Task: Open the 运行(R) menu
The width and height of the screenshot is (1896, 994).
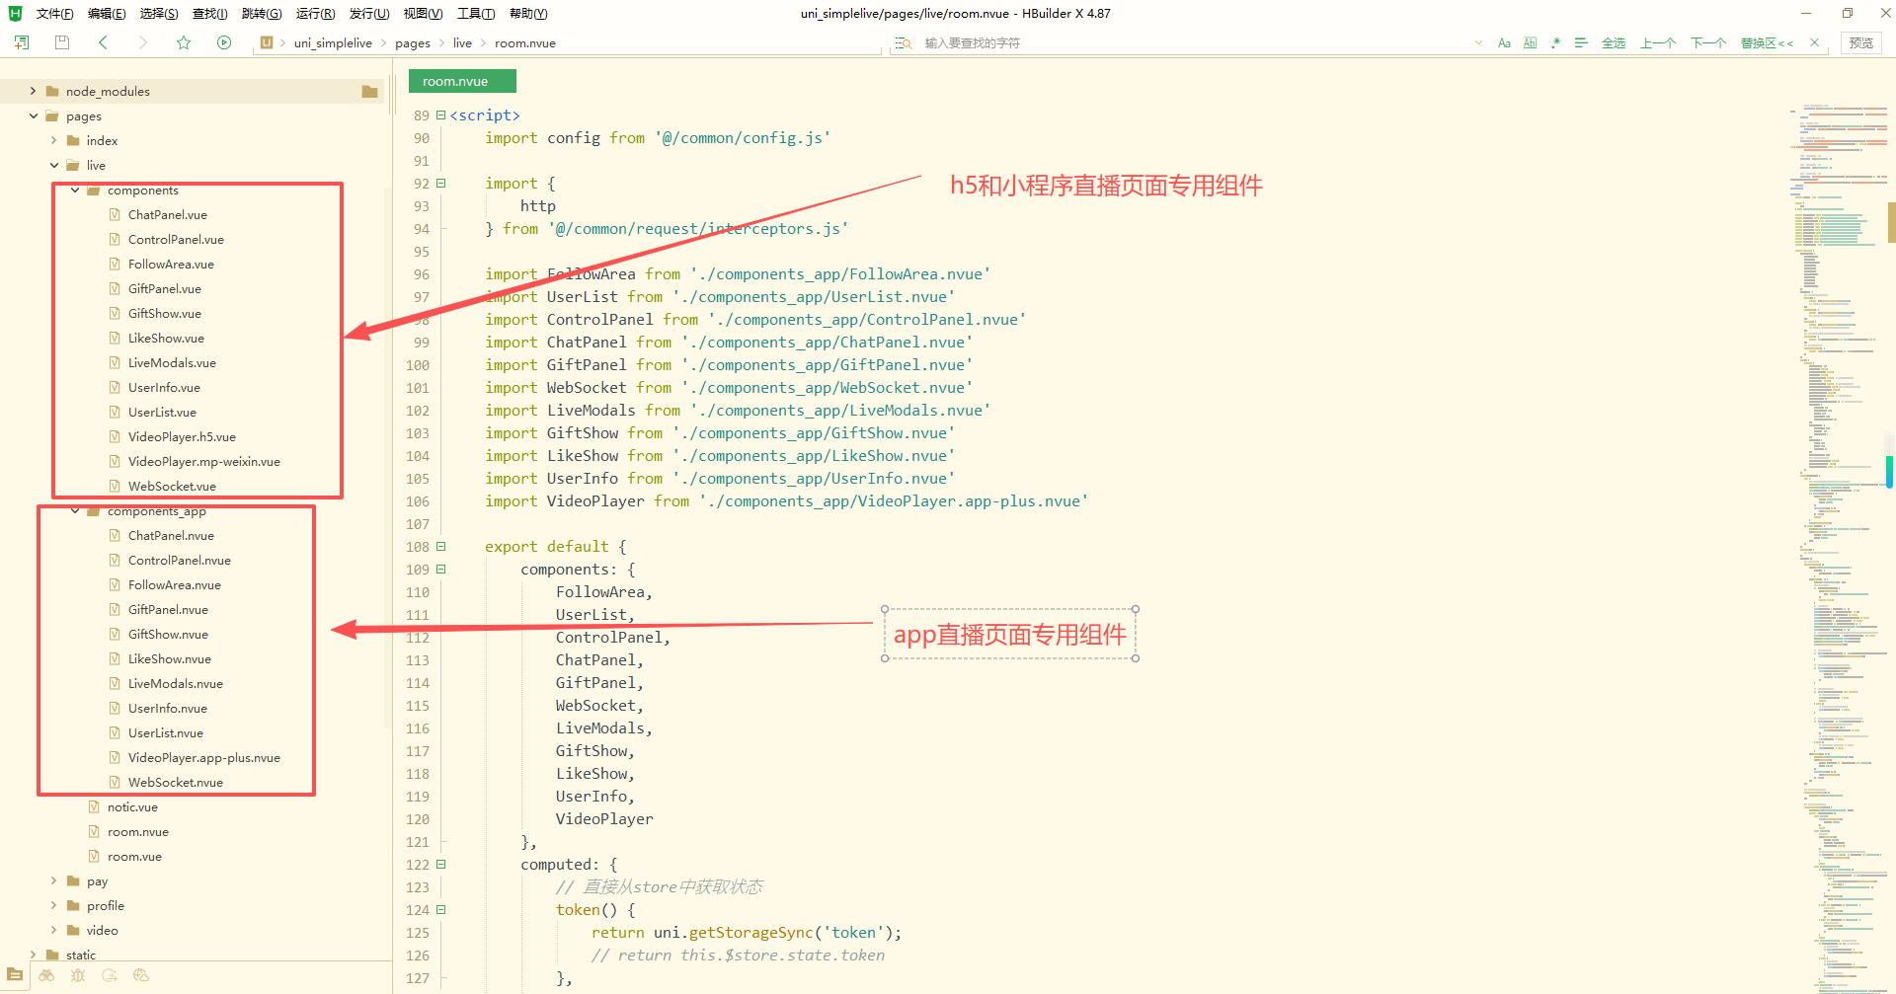Action: click(315, 14)
